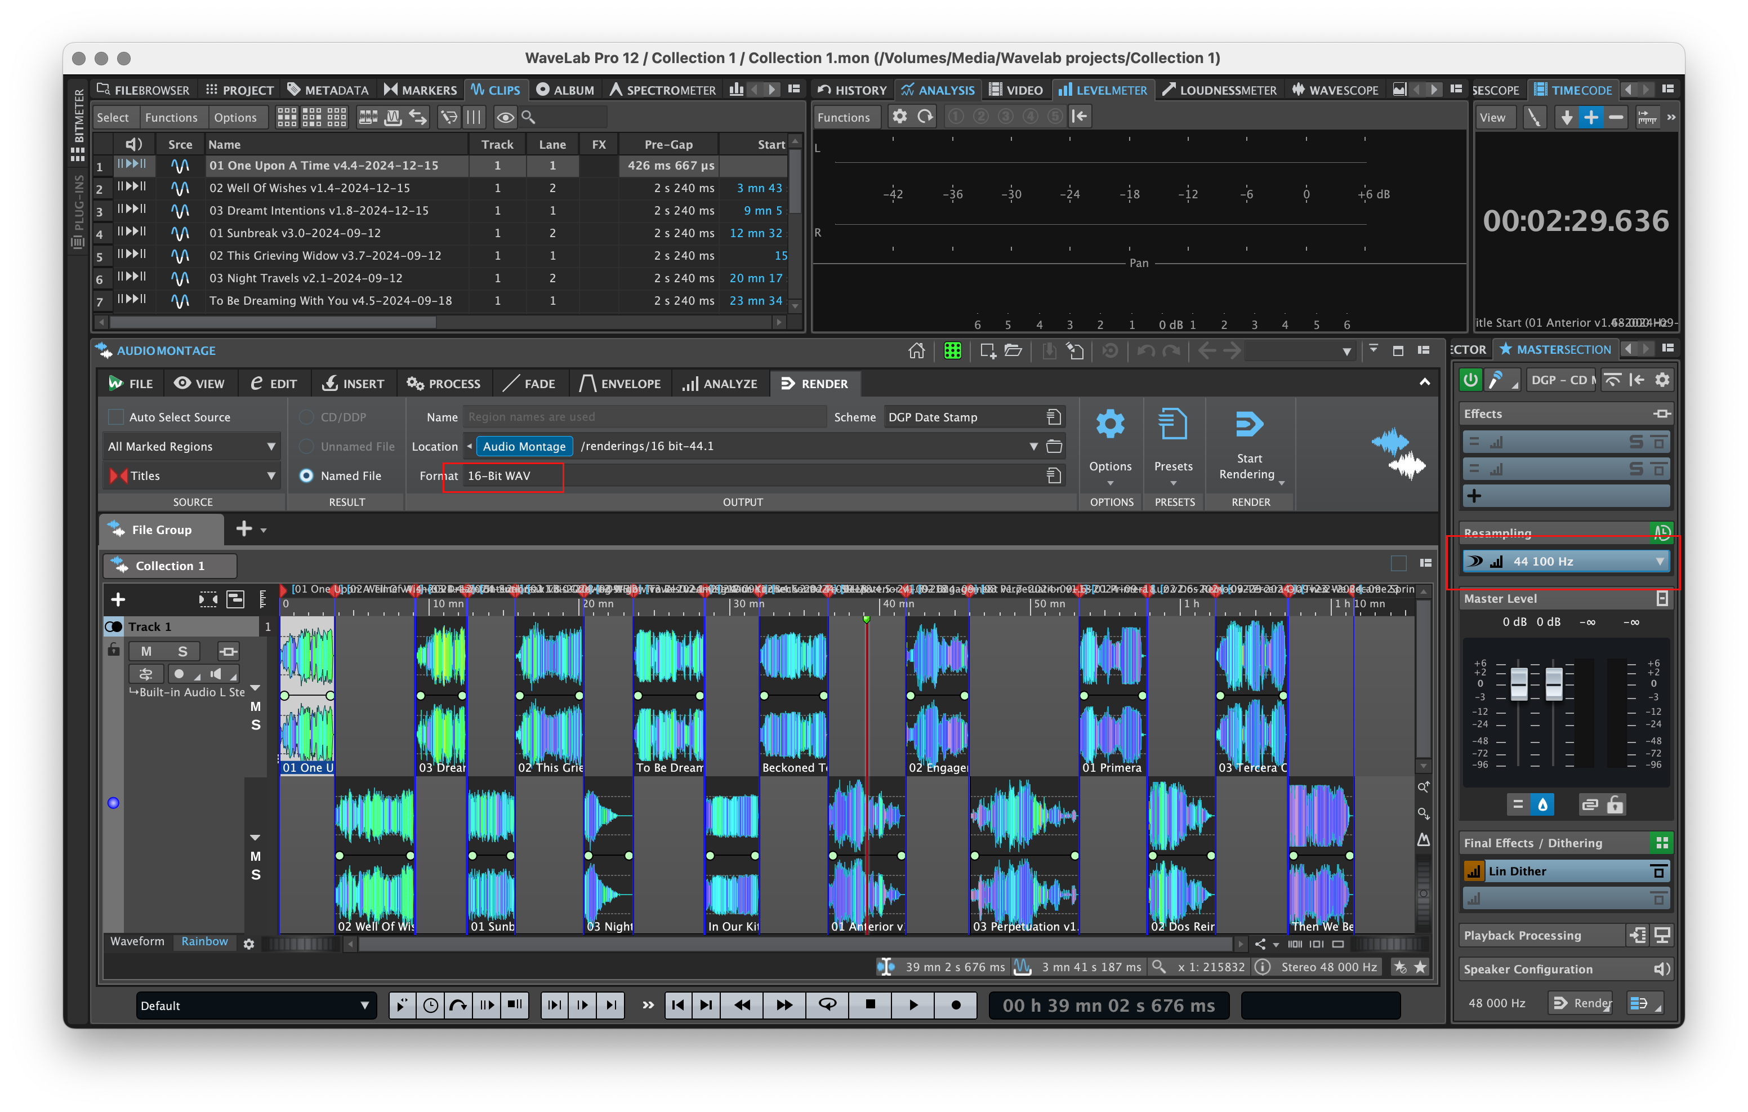Expand the 44 100 Hz resampling dropdown
Viewport: 1748px width, 1112px height.
click(x=1660, y=562)
